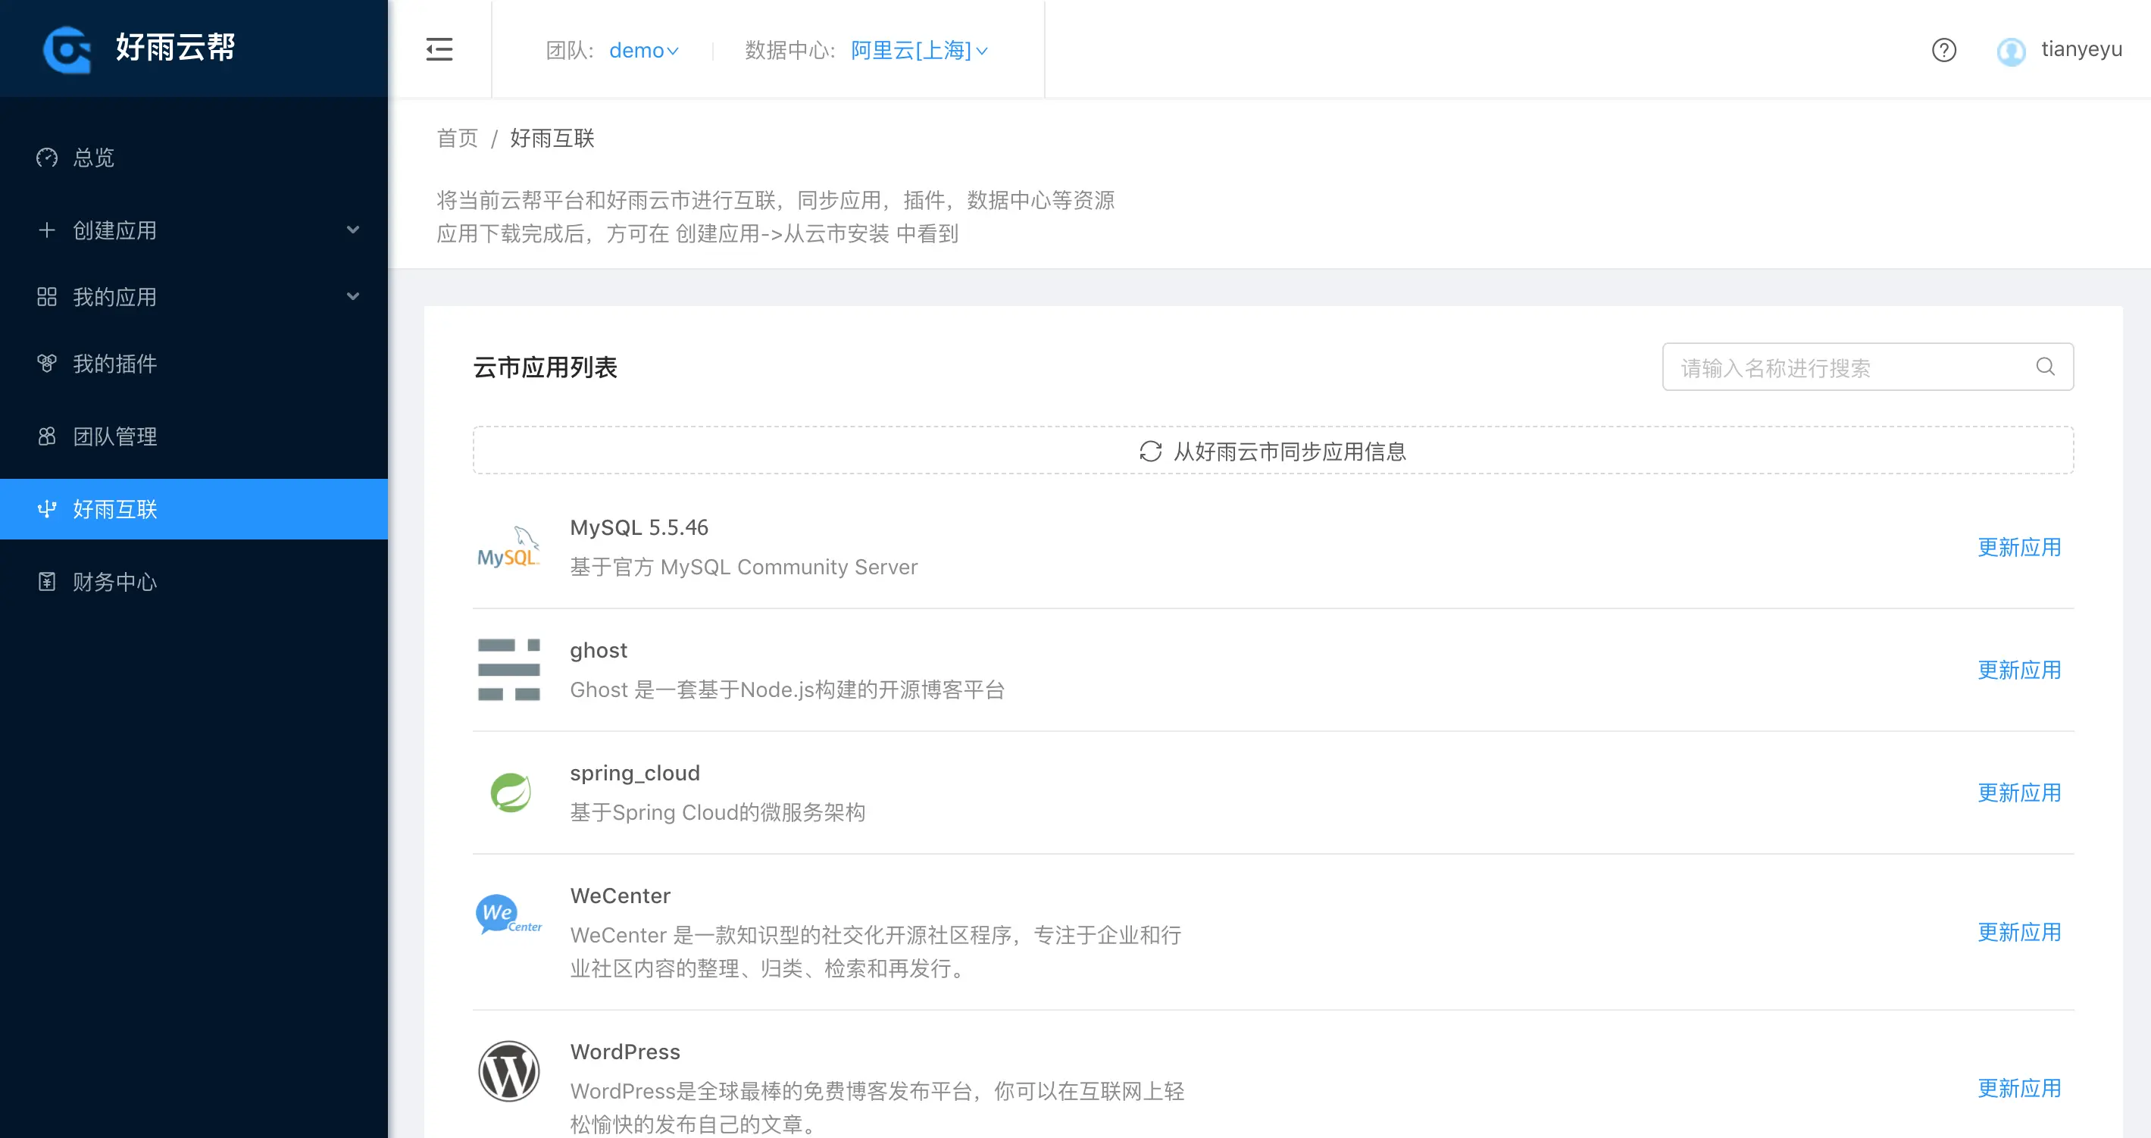Click the MySQL app logo

coord(508,548)
